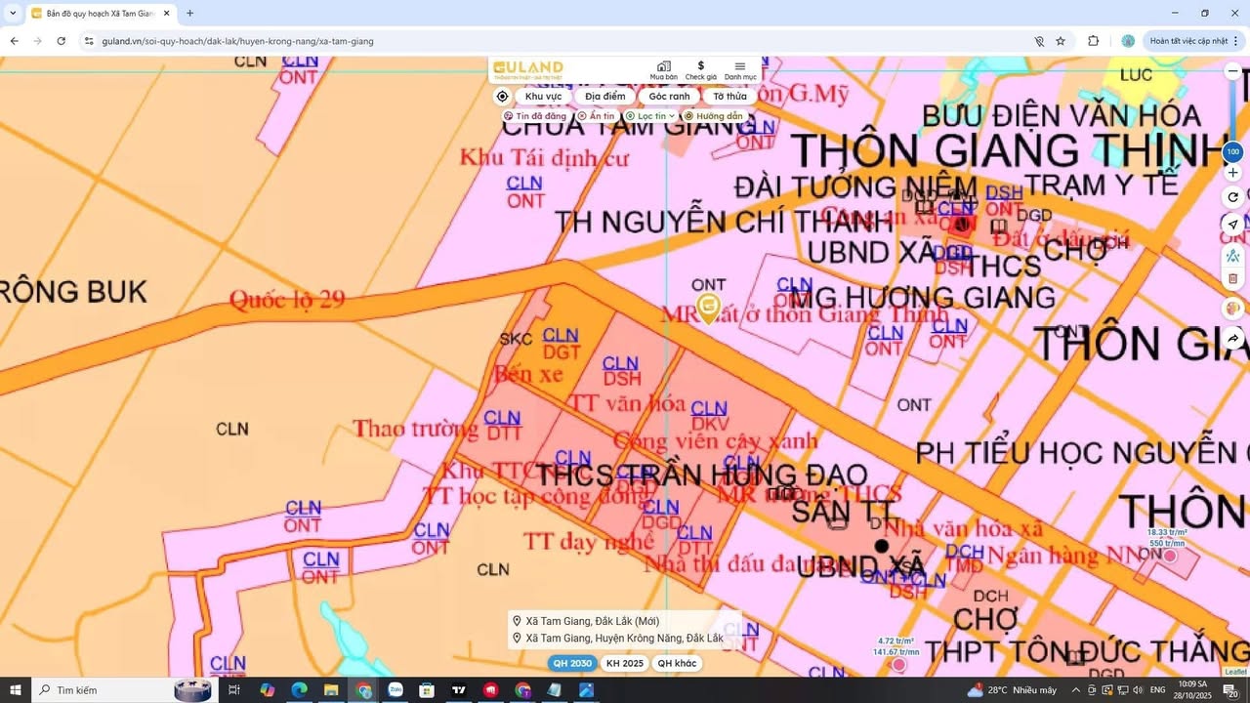Open the Danh mục hamburger menu
Screen dimensions: 1250x703
click(740, 69)
